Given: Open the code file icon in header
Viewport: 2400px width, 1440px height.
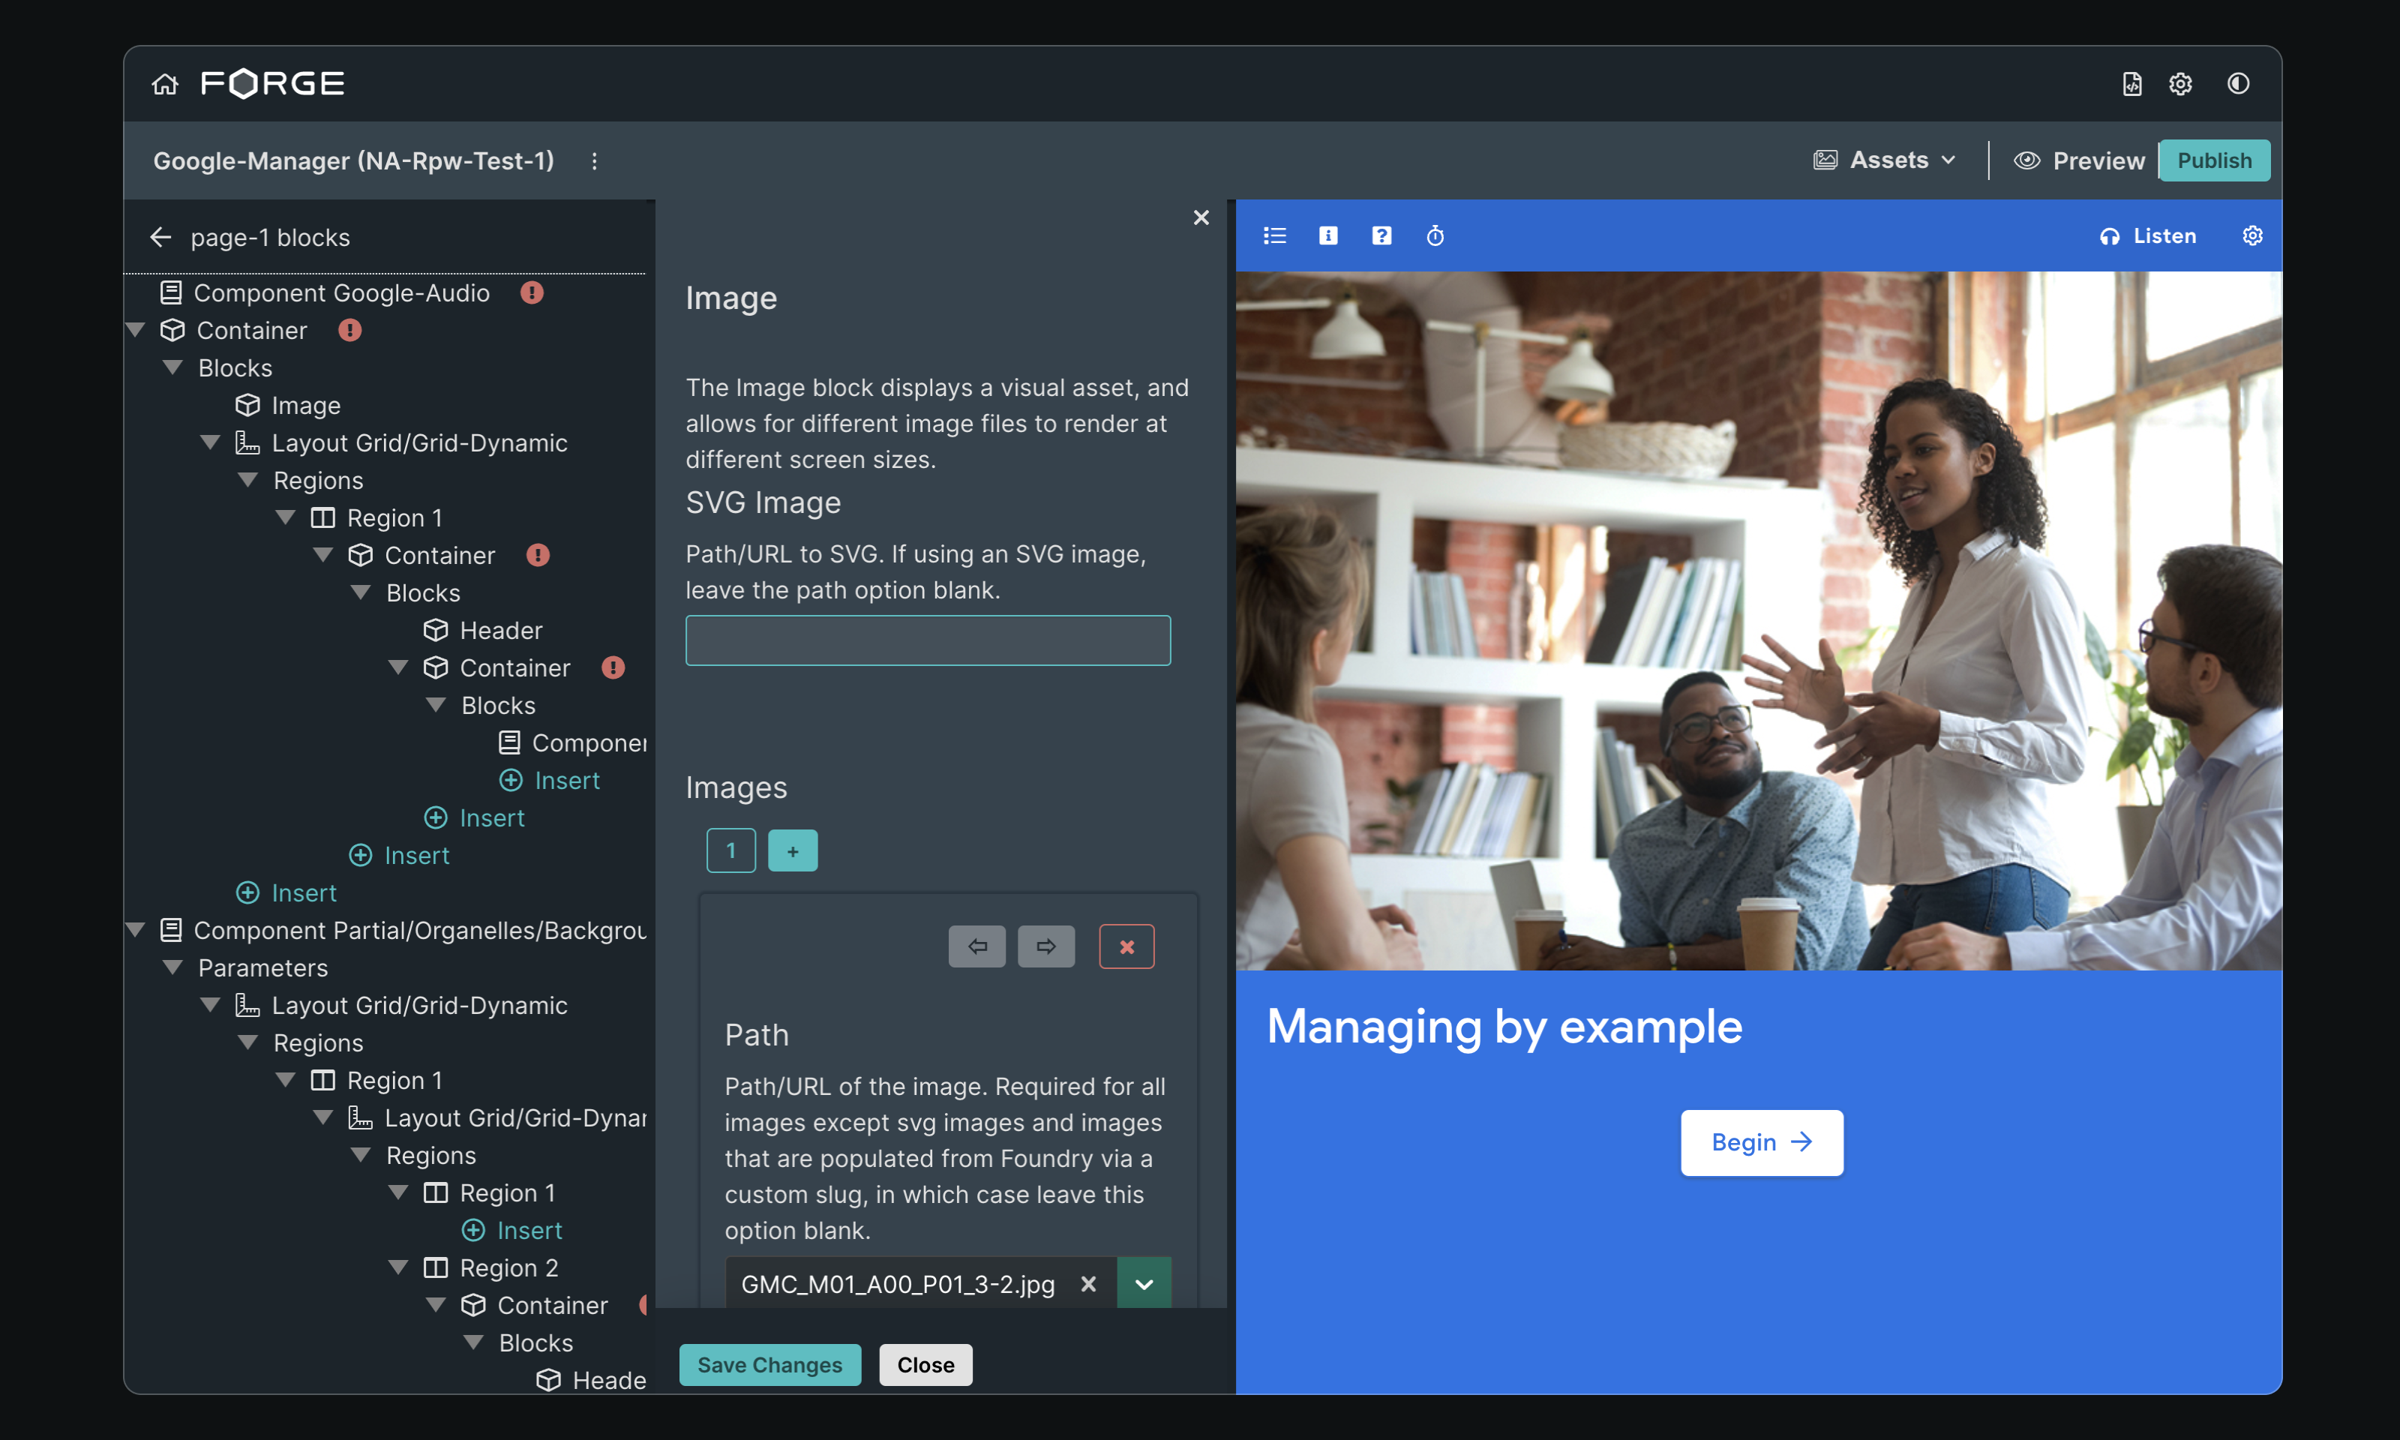Looking at the screenshot, I should (x=2131, y=85).
